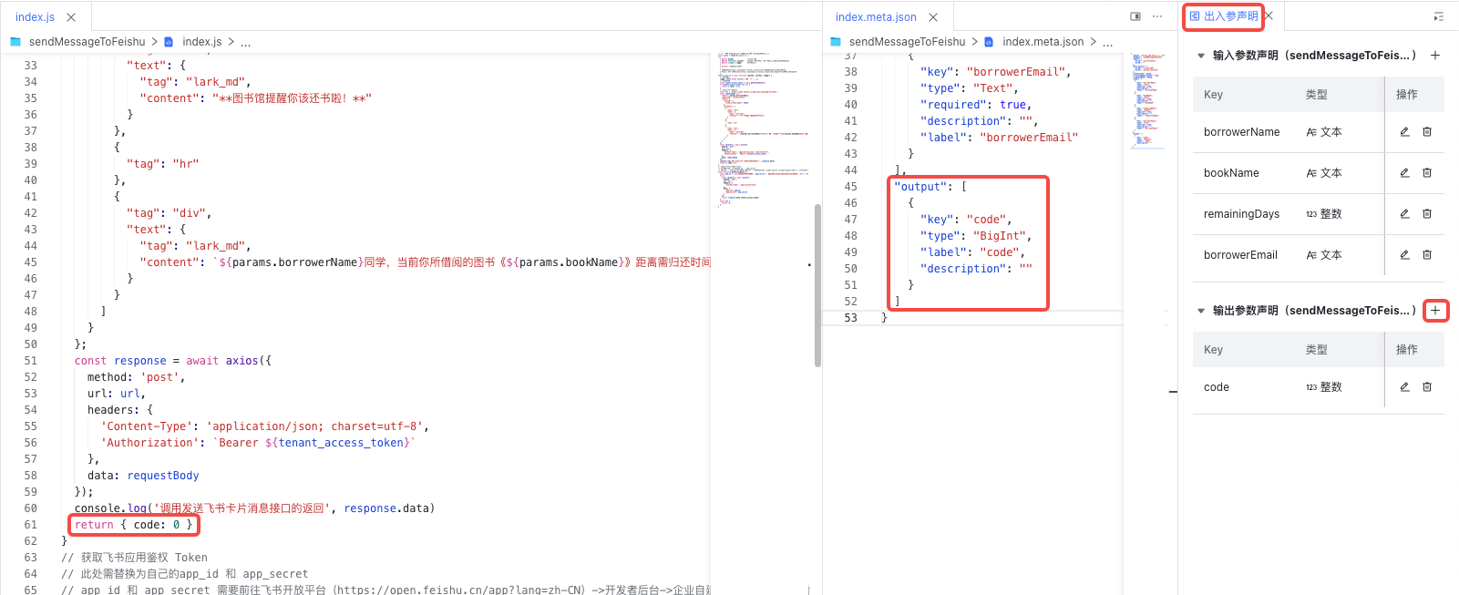Click the folder icon in the index.js breadcrumb
Screen dimensions: 1459x595
pyautogui.click(x=15, y=42)
